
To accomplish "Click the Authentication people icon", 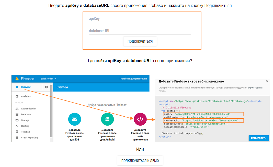I will [x=17, y=108].
